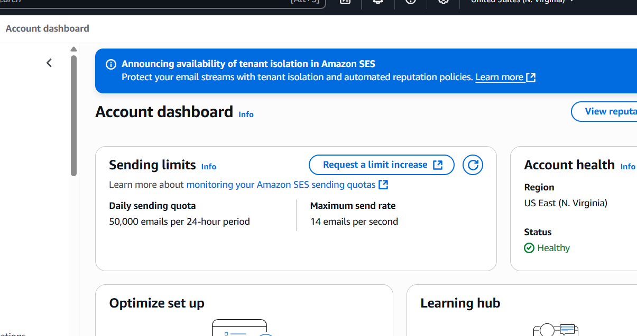Open monitoring your Amazon SES sending quotas
The height and width of the screenshot is (336, 637).
[287, 185]
